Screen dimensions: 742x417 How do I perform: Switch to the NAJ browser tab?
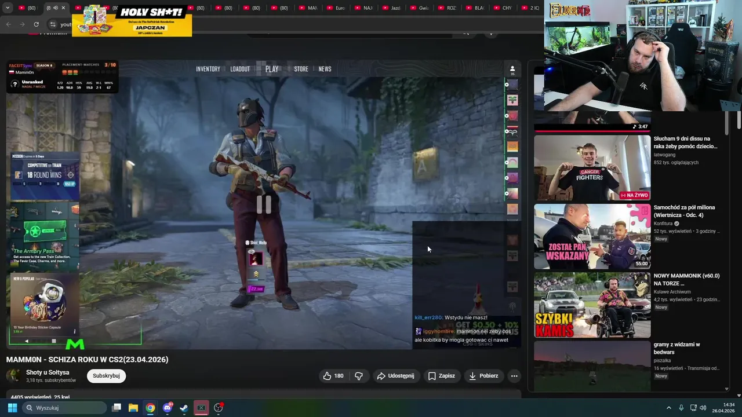pyautogui.click(x=365, y=8)
